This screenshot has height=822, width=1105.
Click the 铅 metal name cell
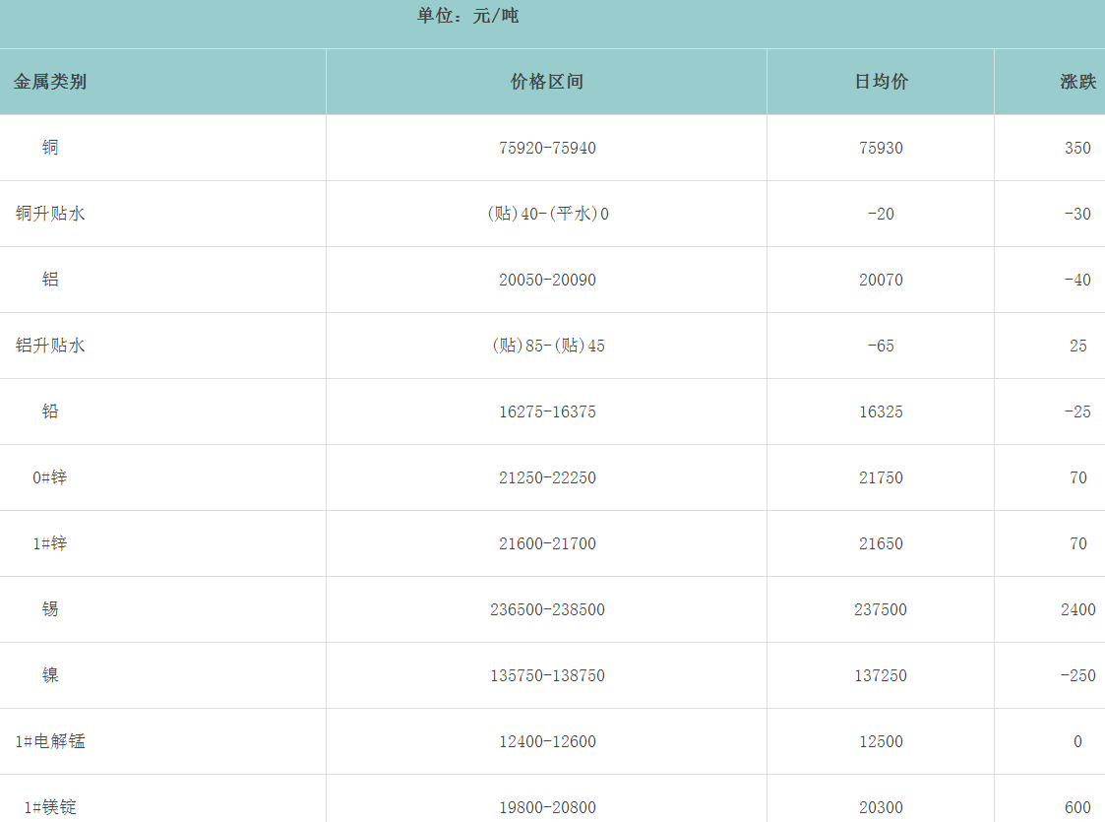pos(50,411)
